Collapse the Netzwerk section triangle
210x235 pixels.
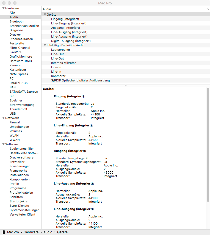(x=4, y=118)
